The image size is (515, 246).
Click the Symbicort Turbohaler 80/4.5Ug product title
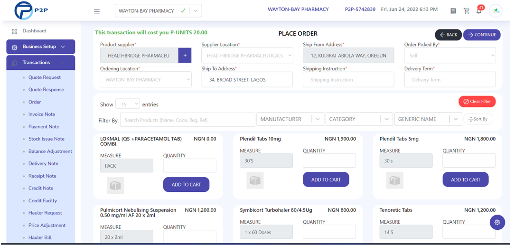coord(275,210)
